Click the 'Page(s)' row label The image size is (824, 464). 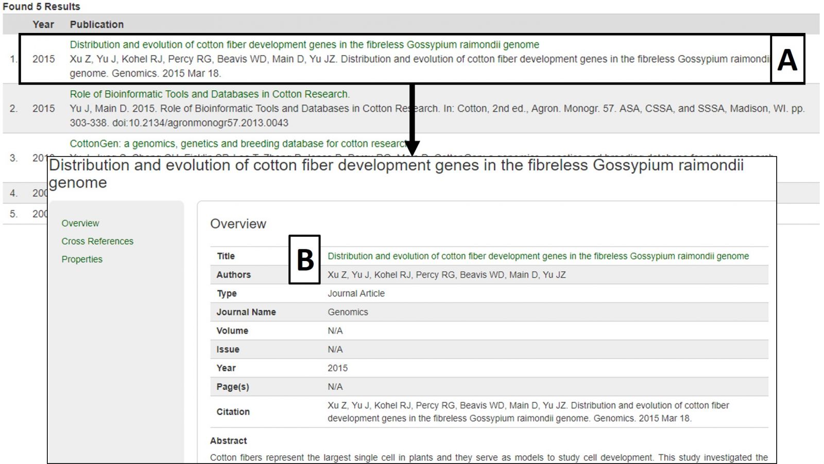tap(232, 387)
